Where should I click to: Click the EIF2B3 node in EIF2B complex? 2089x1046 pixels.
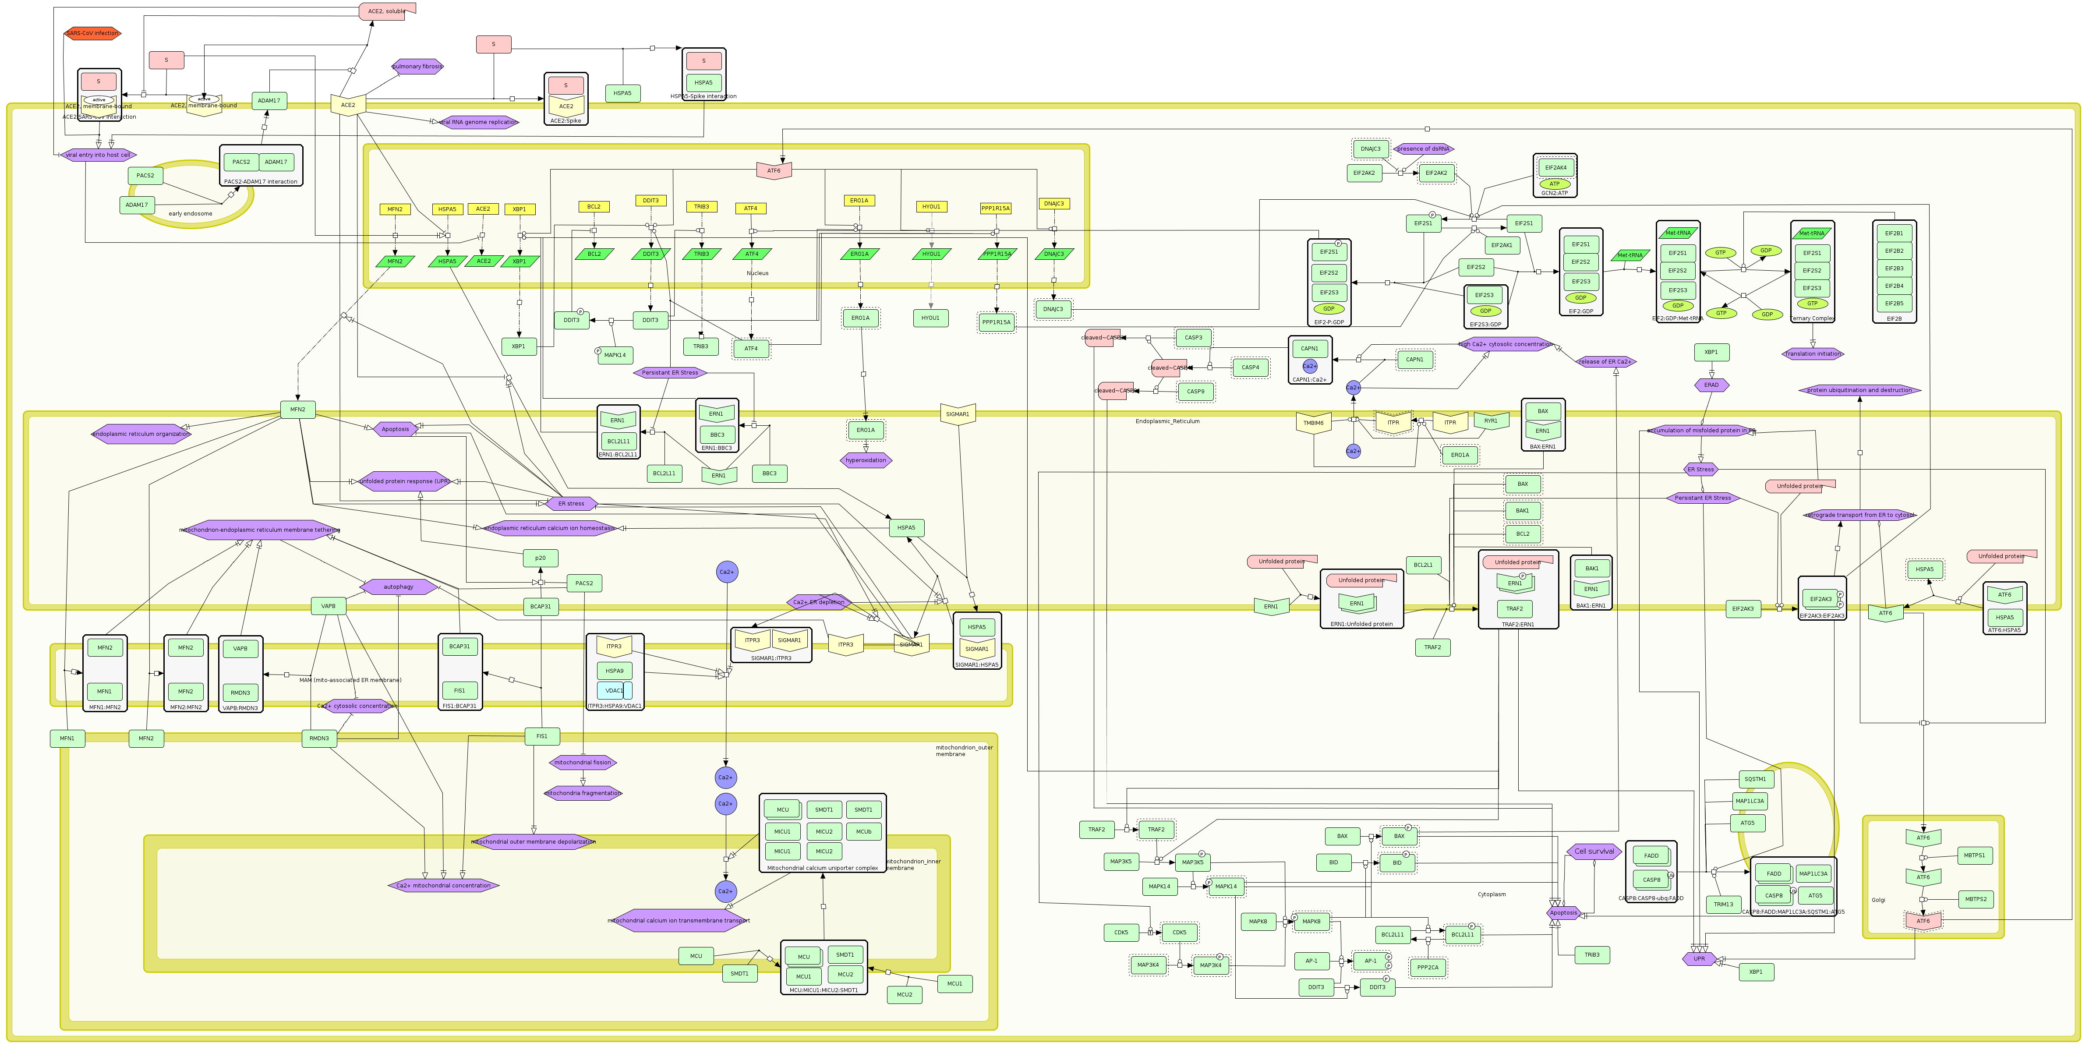click(1895, 269)
